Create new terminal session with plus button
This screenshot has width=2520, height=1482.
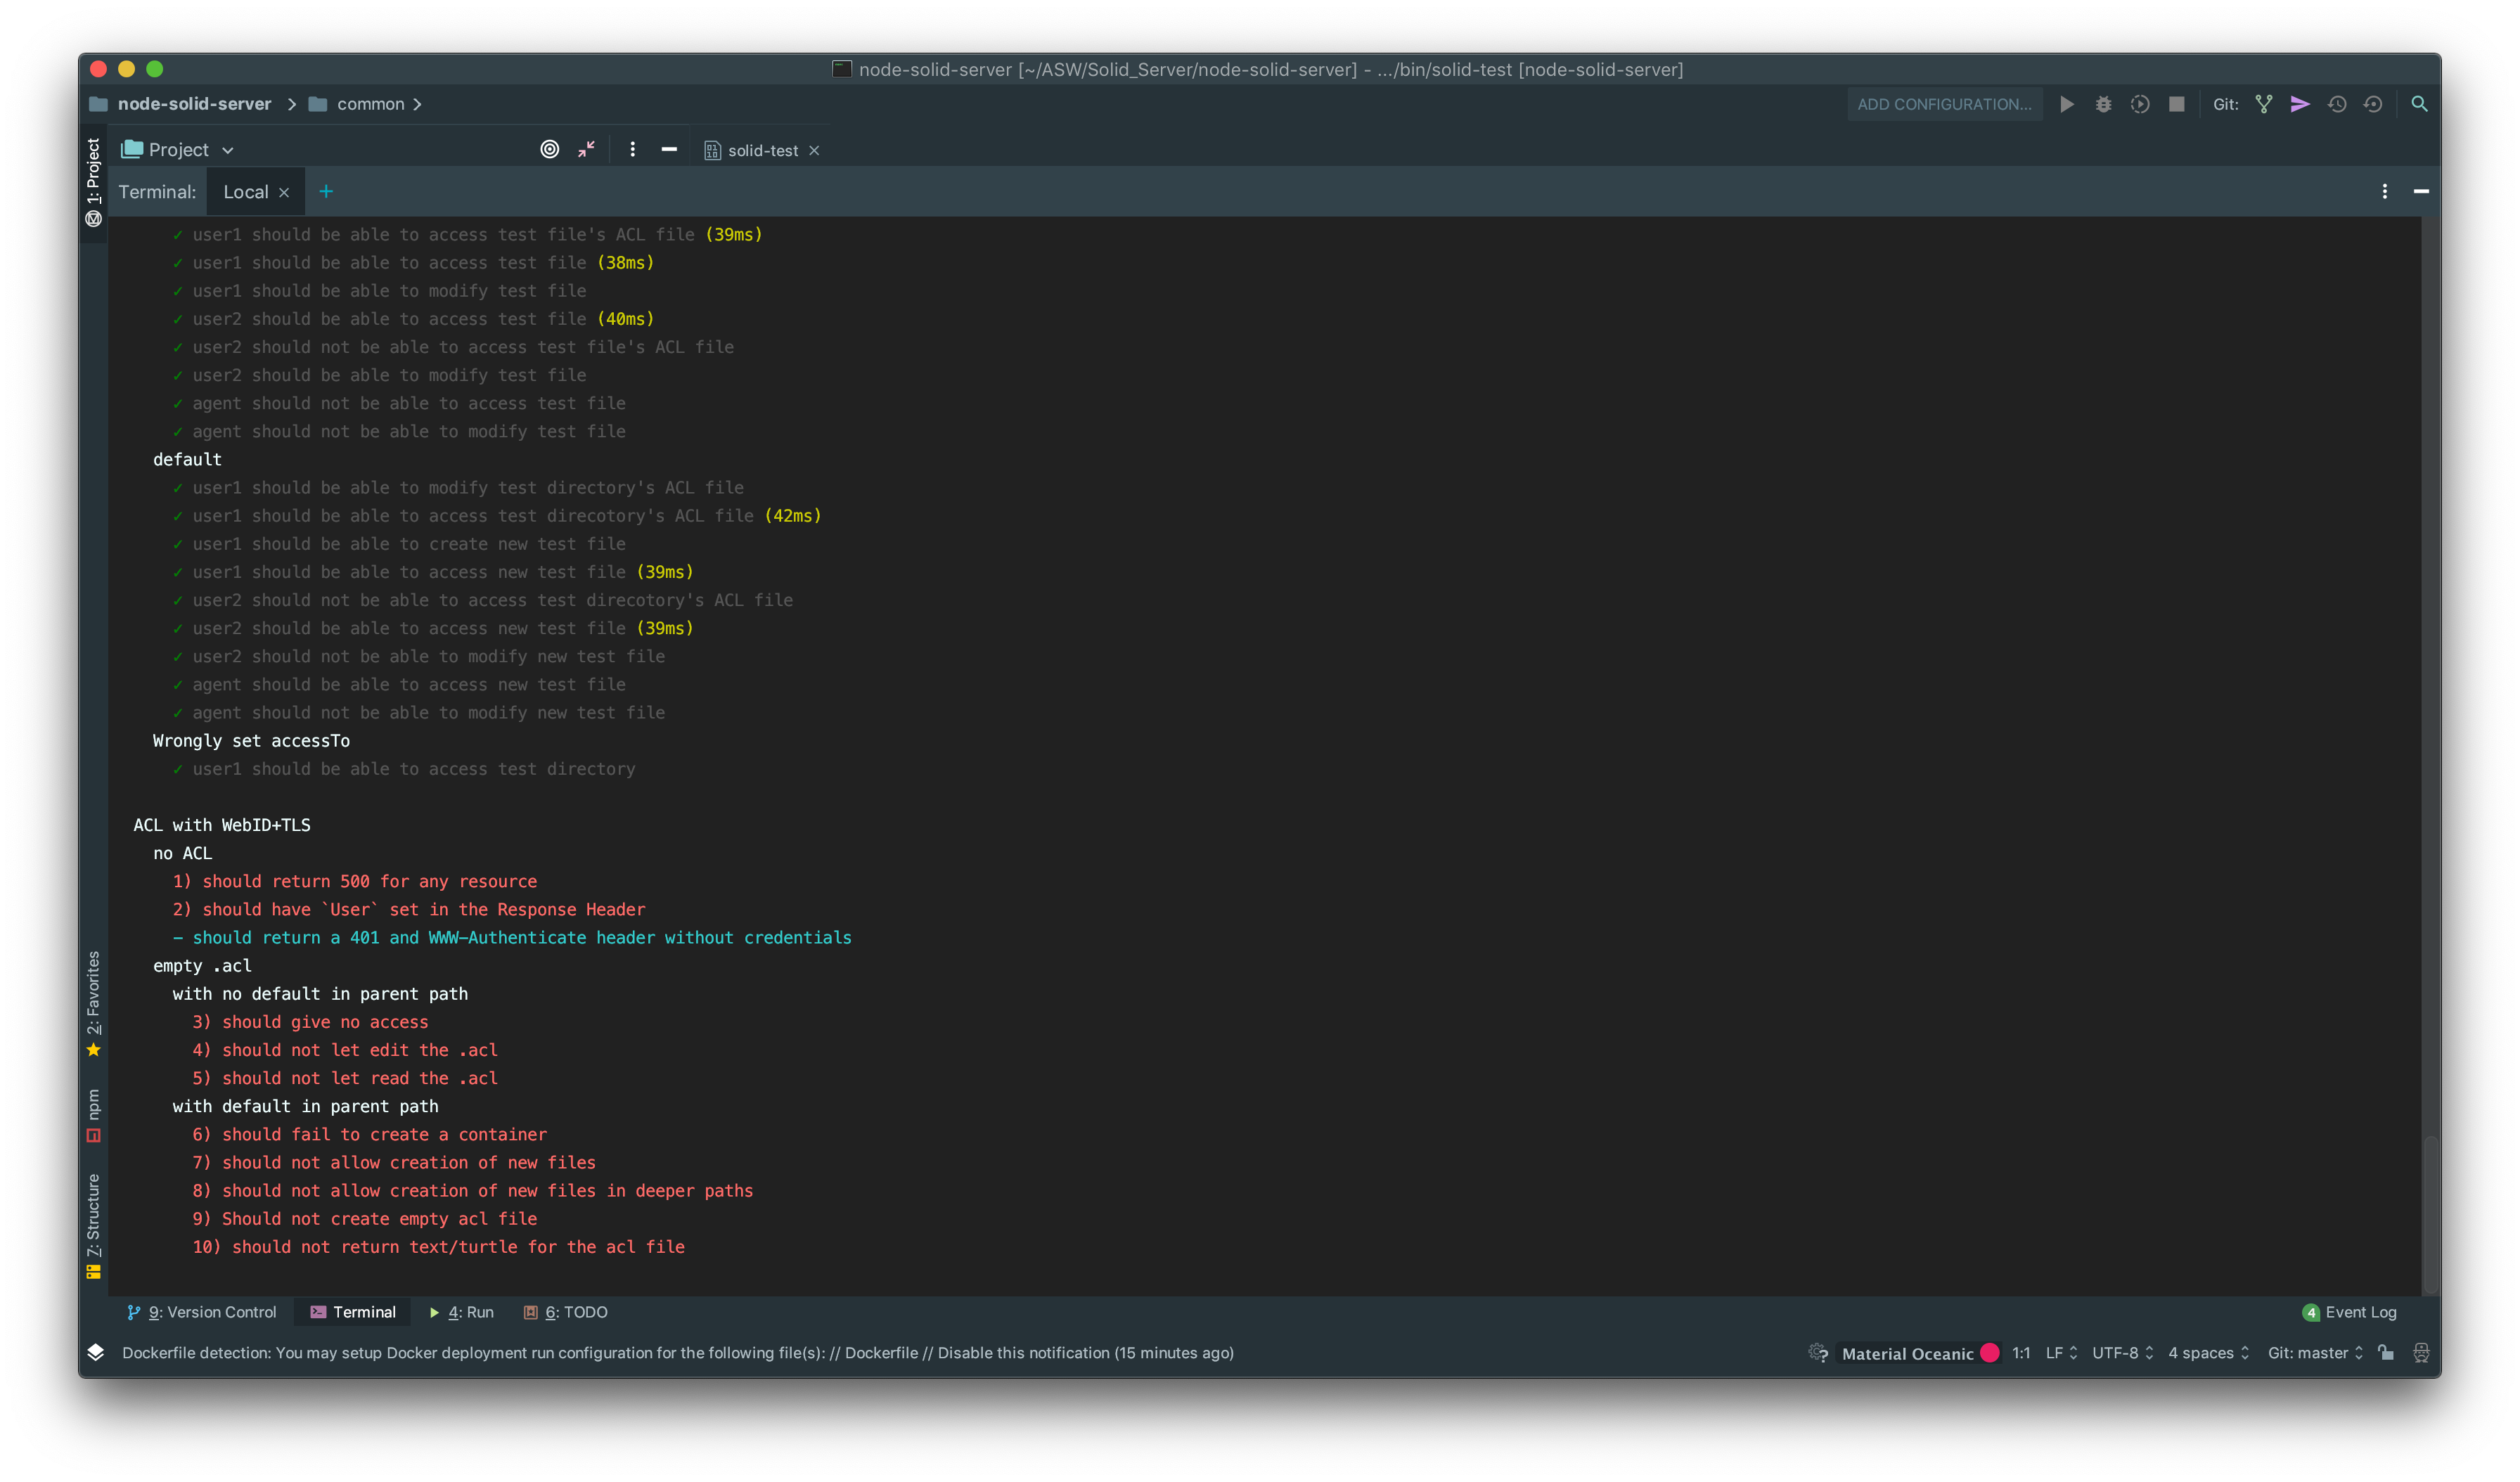coord(326,191)
